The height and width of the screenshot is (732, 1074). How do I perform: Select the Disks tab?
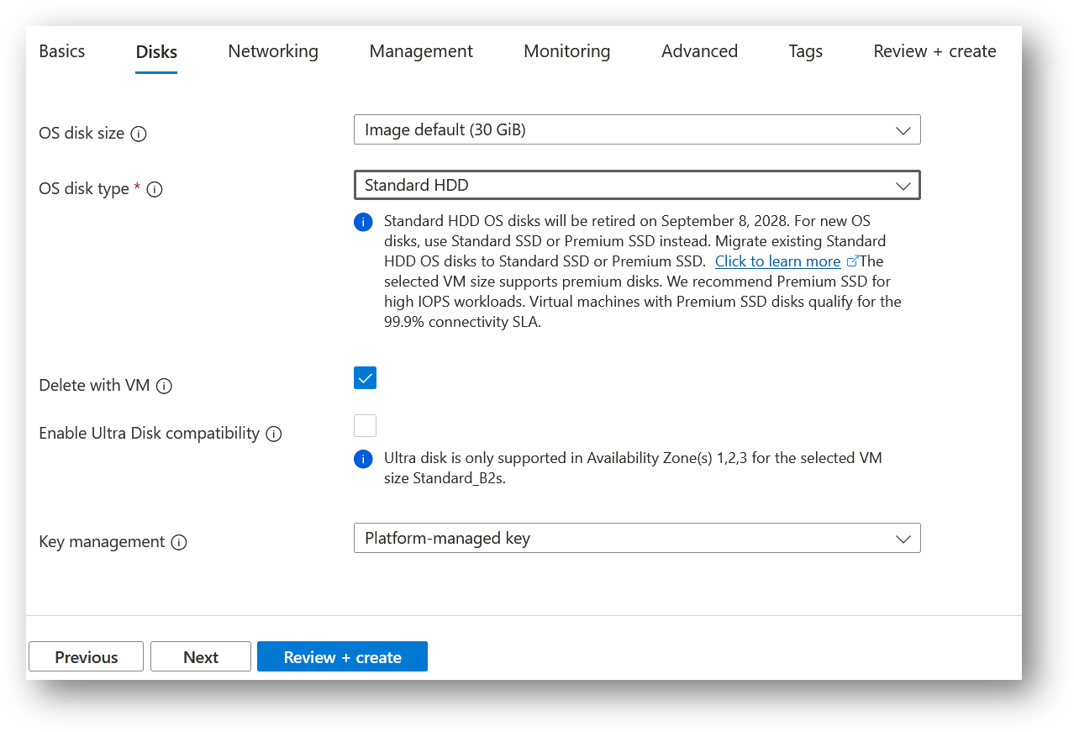pyautogui.click(x=156, y=52)
